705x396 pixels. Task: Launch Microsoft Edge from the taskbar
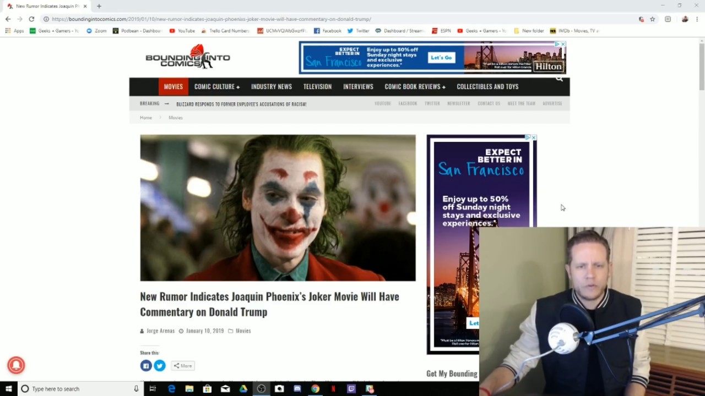[171, 389]
